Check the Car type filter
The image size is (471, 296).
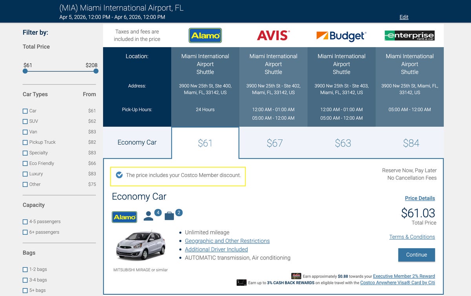pyautogui.click(x=25, y=111)
